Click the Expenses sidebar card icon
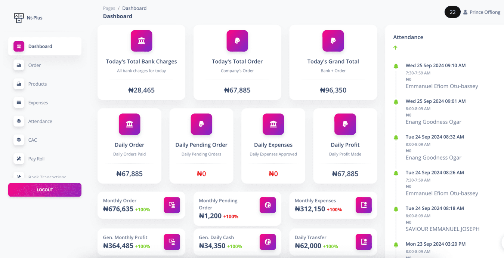Image resolution: width=504 pixels, height=258 pixels. [19, 102]
